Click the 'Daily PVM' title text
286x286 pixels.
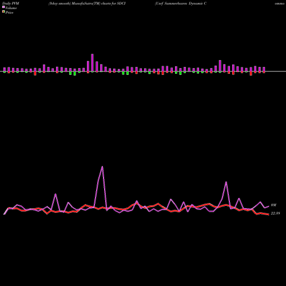point(11,3)
